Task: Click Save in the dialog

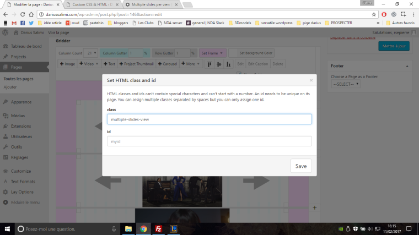Action: point(301,166)
